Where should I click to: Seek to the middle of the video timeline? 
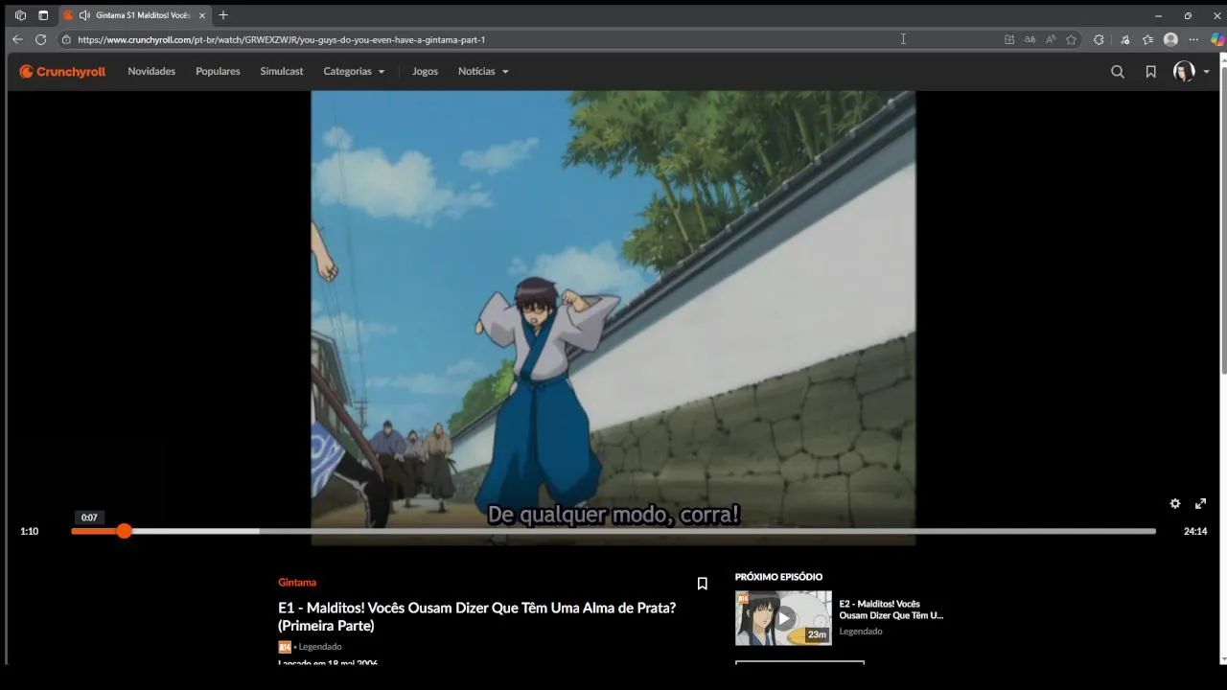pyautogui.click(x=613, y=531)
